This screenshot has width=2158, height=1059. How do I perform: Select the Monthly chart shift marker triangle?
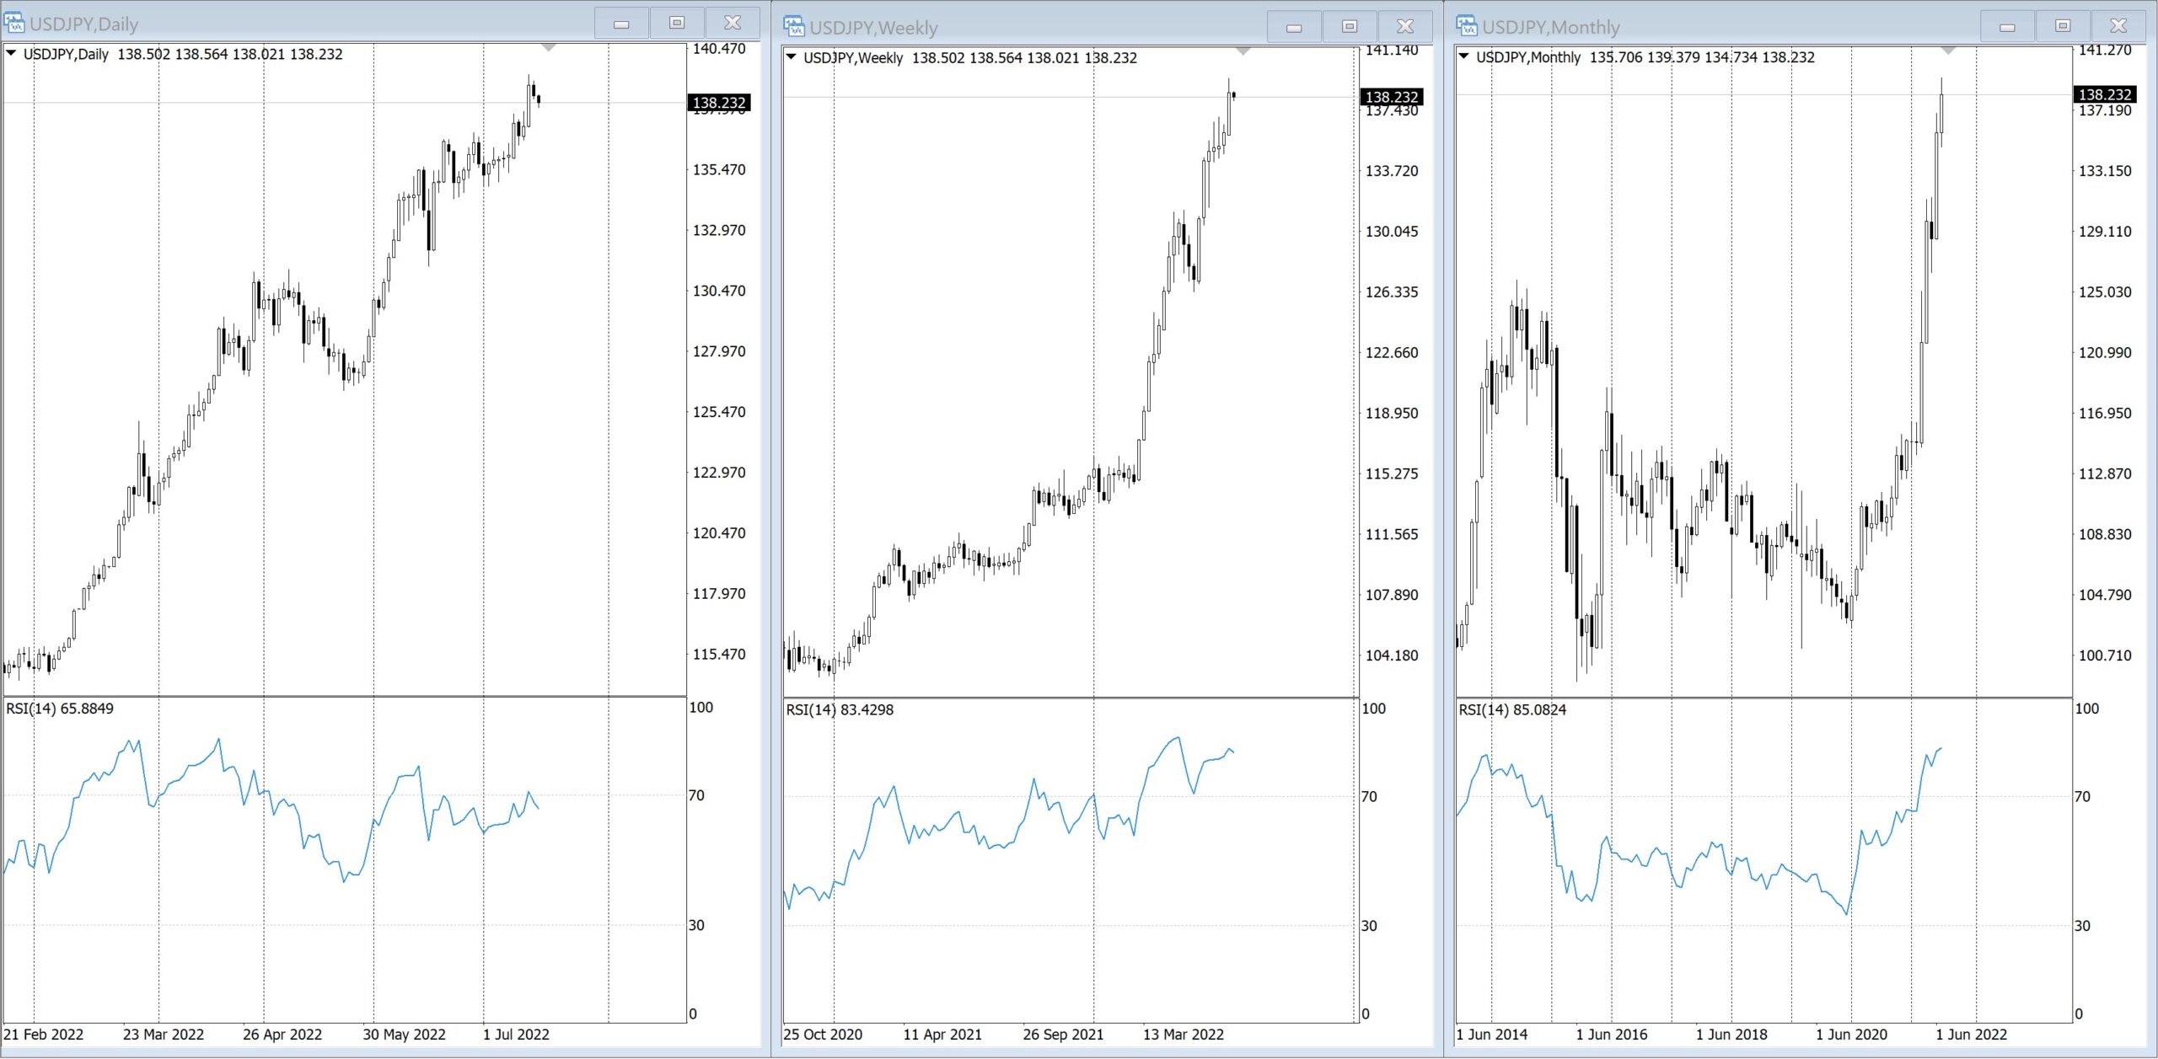(x=1947, y=52)
